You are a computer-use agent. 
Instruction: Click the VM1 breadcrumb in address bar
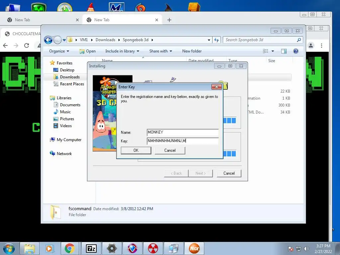pos(84,40)
